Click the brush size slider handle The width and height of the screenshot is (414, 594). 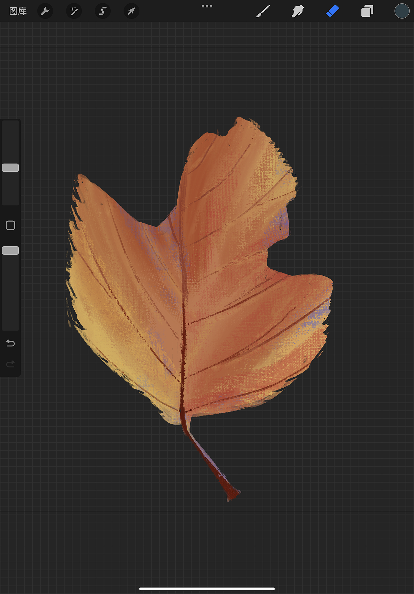pyautogui.click(x=10, y=168)
